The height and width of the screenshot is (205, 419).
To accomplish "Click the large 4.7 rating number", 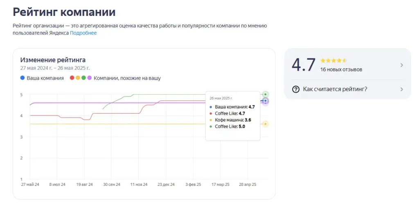I will pyautogui.click(x=303, y=65).
